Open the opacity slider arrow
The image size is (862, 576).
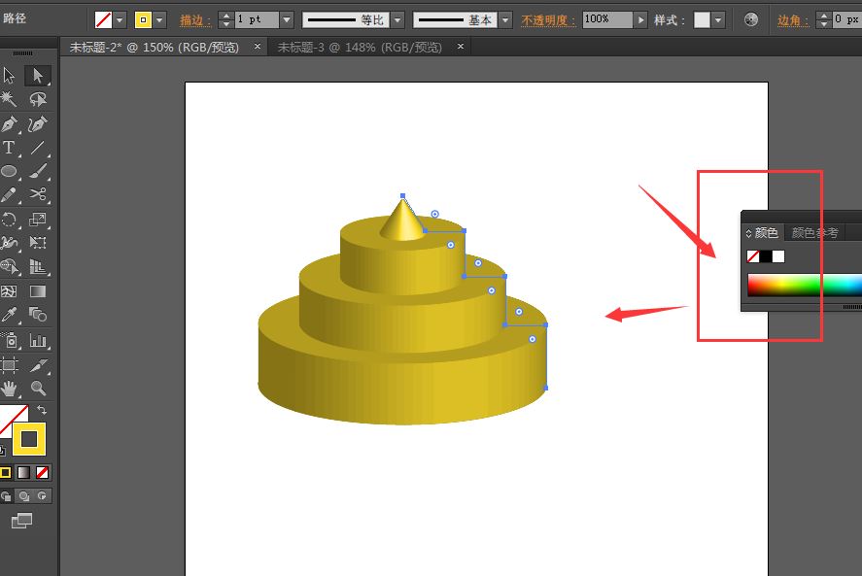(640, 19)
